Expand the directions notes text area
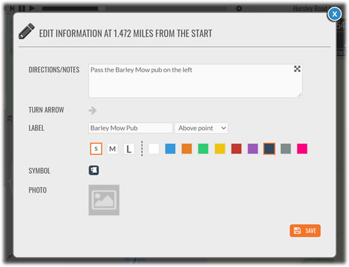 pos(297,69)
